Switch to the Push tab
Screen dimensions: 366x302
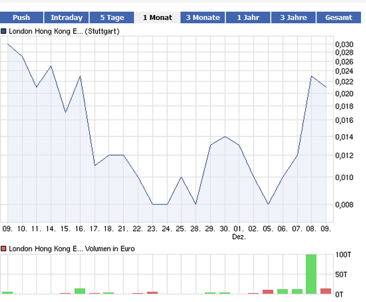point(21,17)
